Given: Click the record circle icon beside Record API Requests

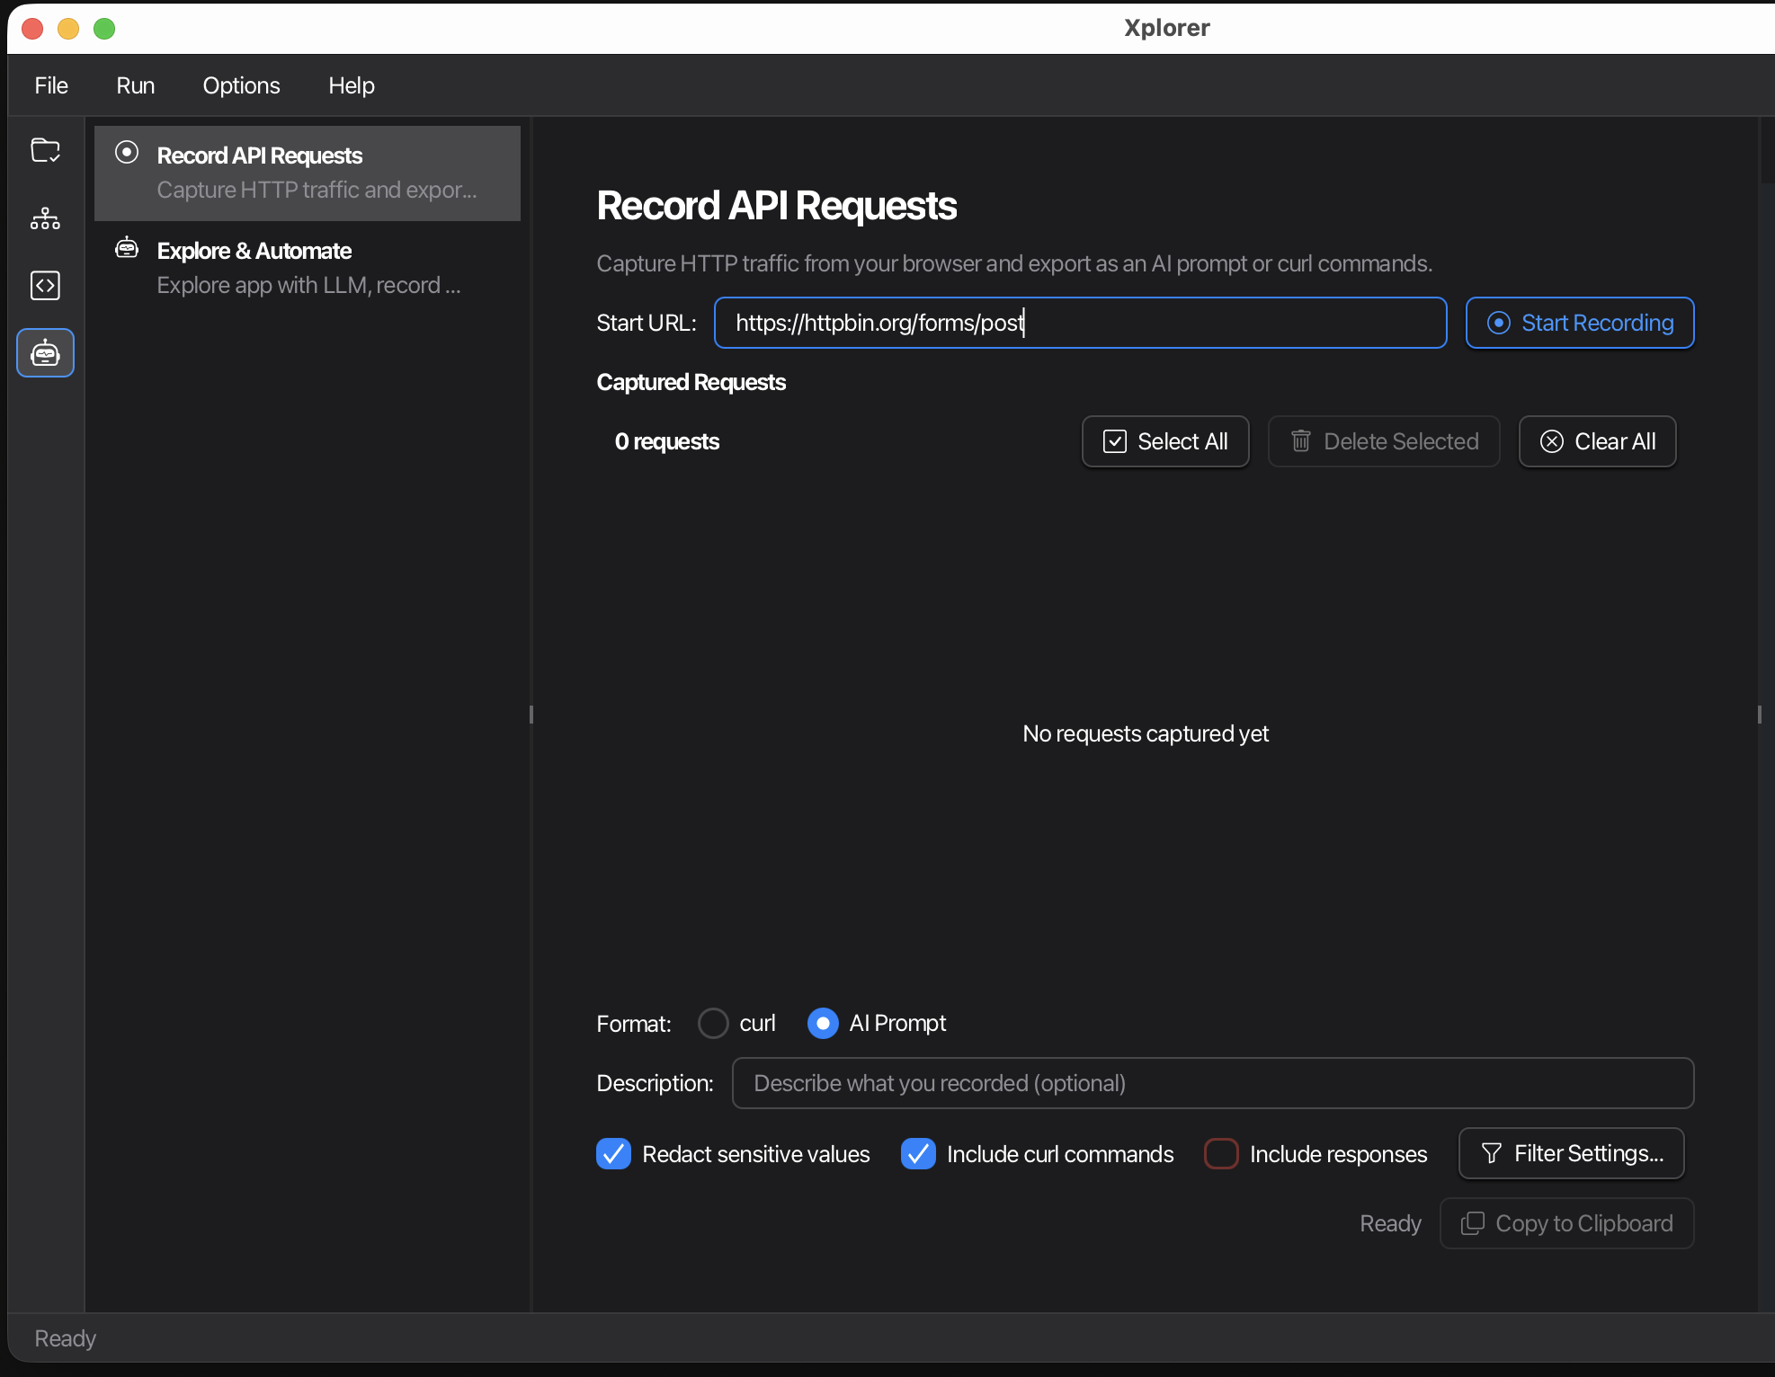Looking at the screenshot, I should pos(127,153).
